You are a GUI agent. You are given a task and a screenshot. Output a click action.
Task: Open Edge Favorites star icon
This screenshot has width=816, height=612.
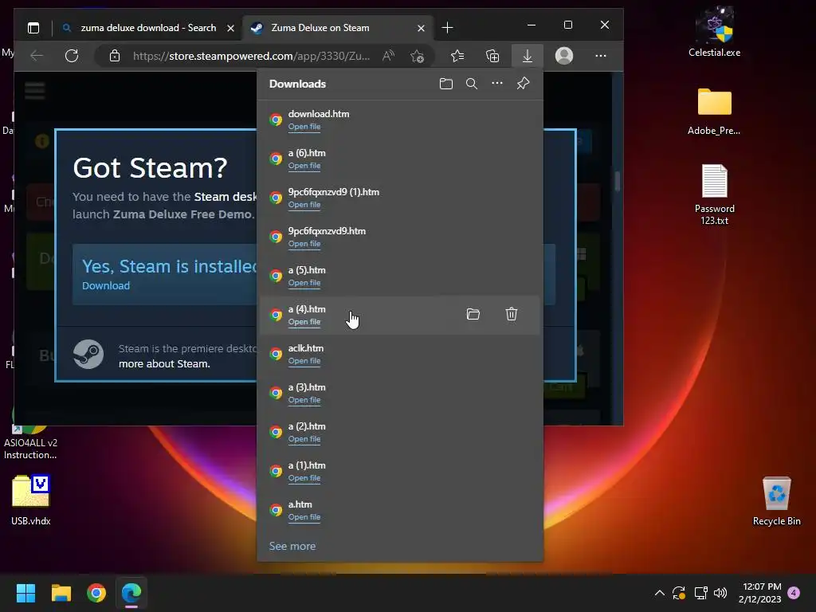pos(457,56)
